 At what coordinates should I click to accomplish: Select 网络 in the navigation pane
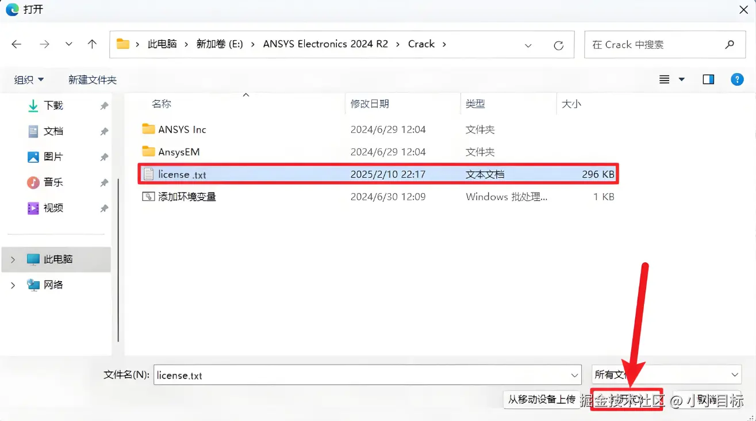(x=53, y=285)
